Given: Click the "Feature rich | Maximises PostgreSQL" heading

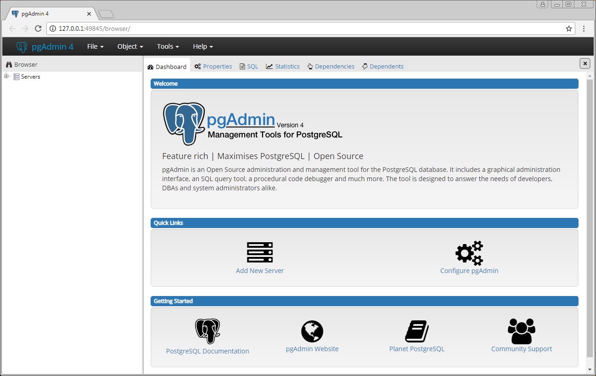Looking at the screenshot, I should [263, 156].
